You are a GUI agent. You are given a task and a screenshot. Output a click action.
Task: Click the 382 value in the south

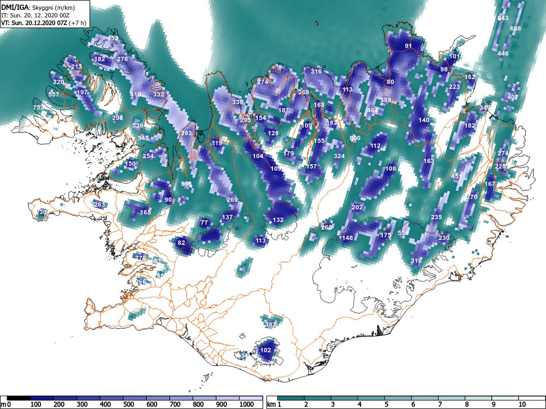(x=271, y=325)
